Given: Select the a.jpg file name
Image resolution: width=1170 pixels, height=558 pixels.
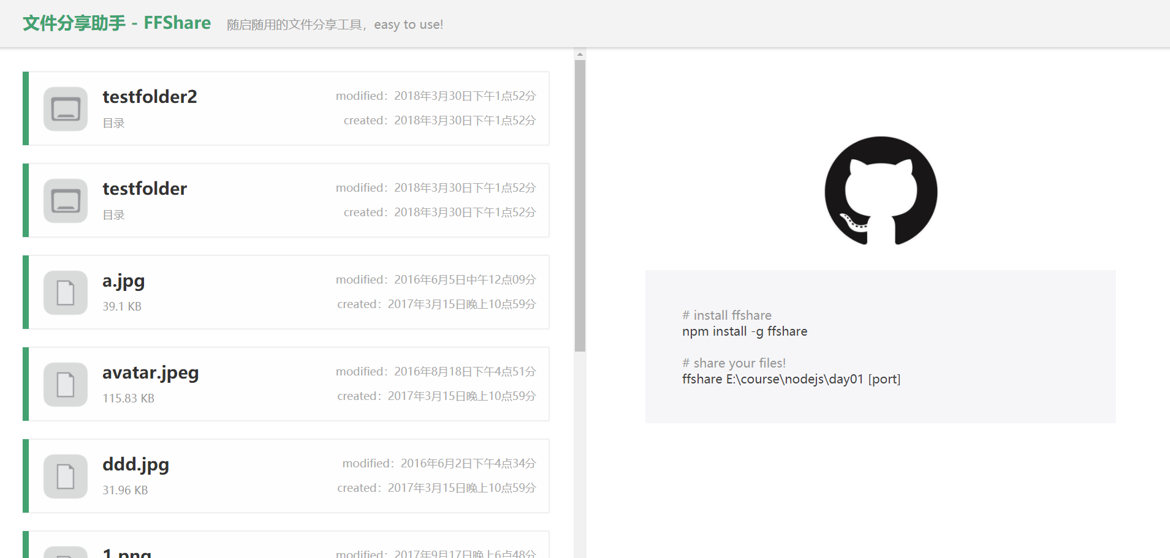Looking at the screenshot, I should 123,281.
